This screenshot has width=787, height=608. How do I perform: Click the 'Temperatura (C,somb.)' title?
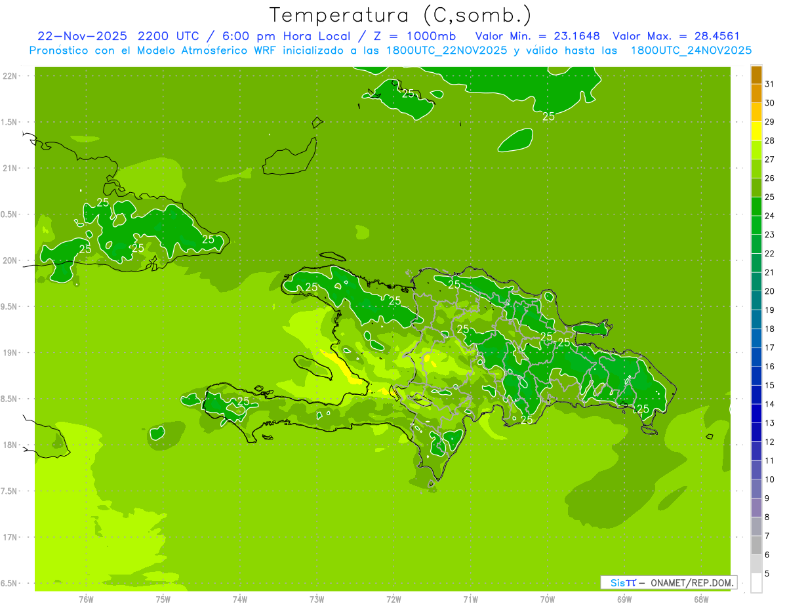tap(401, 15)
